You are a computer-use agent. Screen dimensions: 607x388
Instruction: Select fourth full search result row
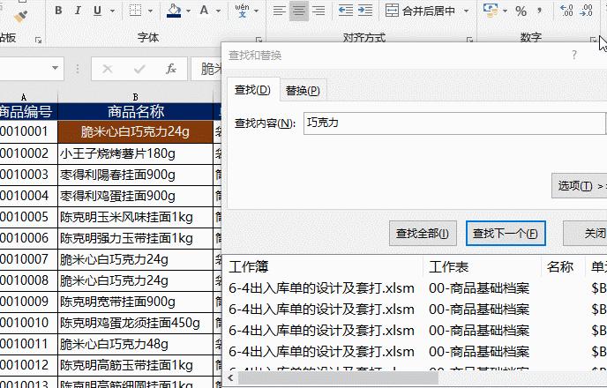[416, 352]
